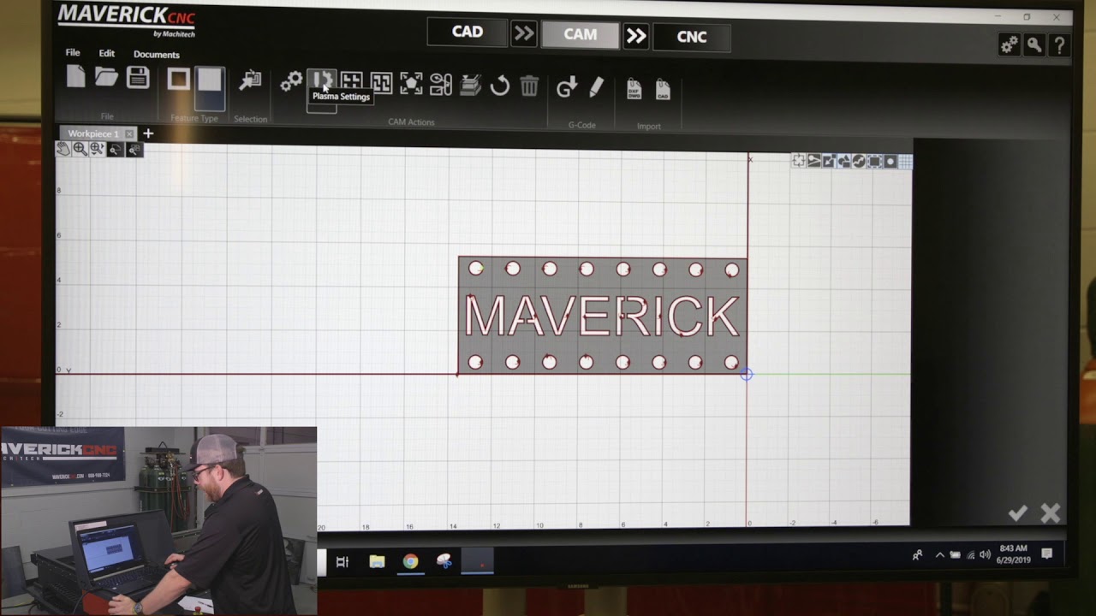Generate G-Code with the G arrow icon
1096x616 pixels.
(x=567, y=86)
